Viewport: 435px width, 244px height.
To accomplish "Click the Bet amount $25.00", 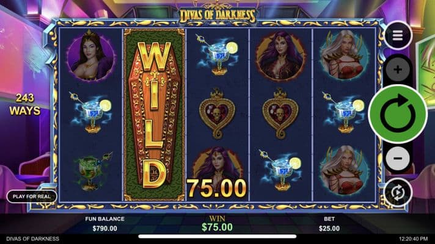I will 329,229.
